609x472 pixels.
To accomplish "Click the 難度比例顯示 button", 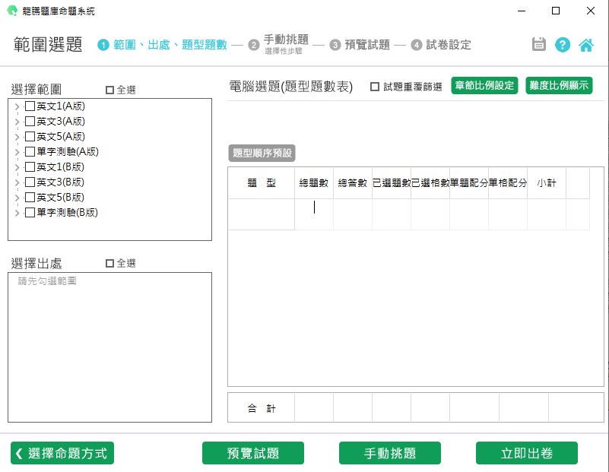I will [x=559, y=86].
